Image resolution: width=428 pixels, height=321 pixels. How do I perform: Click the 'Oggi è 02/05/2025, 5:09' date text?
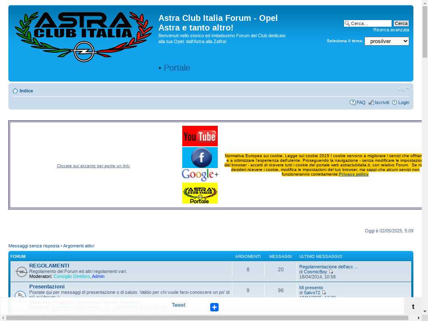point(389,231)
